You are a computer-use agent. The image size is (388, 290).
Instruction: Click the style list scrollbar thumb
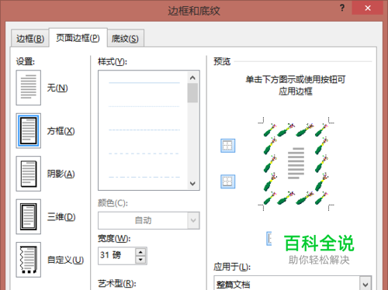click(192, 93)
